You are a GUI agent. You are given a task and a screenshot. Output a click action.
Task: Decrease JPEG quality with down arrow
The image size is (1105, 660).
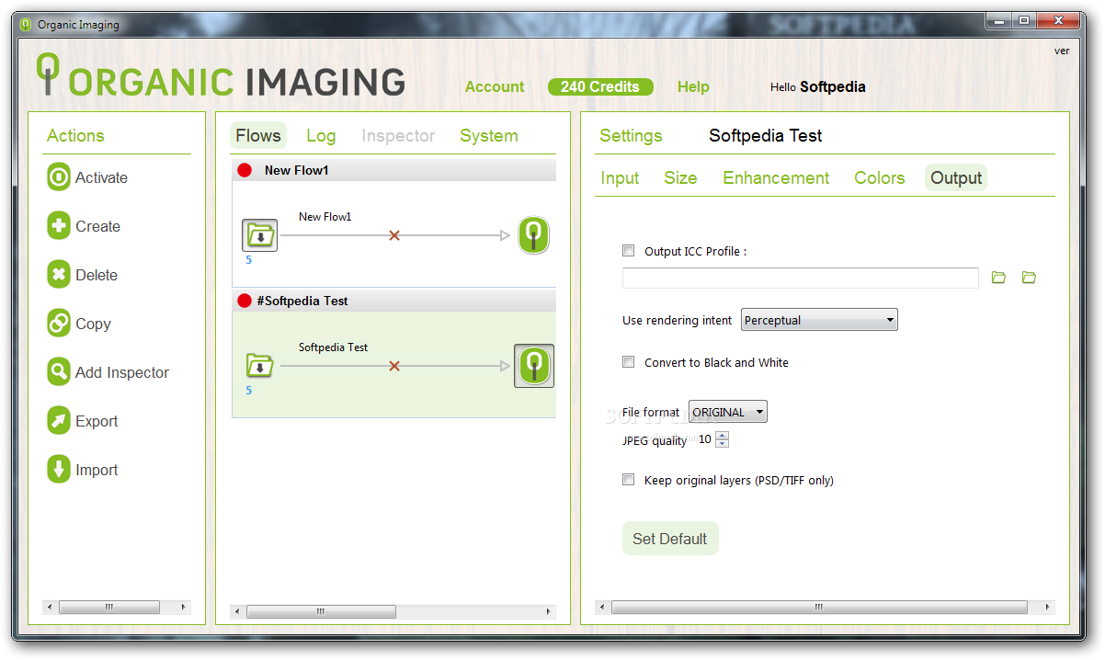click(x=722, y=444)
